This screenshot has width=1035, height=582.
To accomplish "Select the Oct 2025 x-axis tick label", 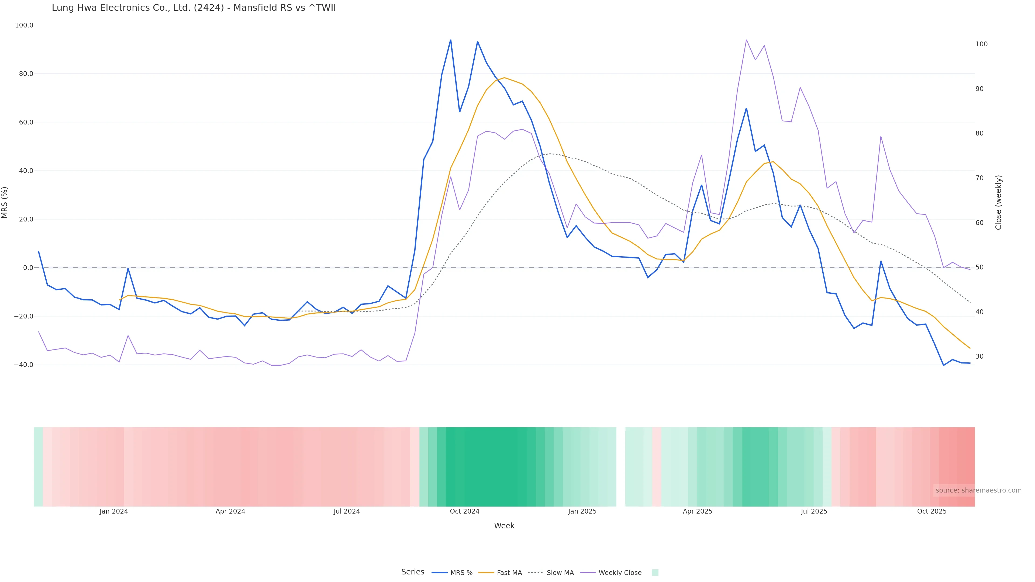I will (x=932, y=512).
